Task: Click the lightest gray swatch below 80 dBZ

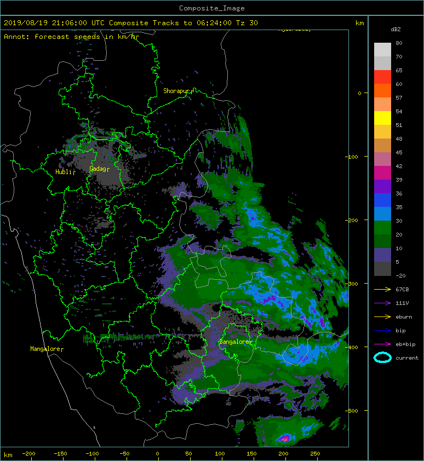Action: [x=382, y=49]
